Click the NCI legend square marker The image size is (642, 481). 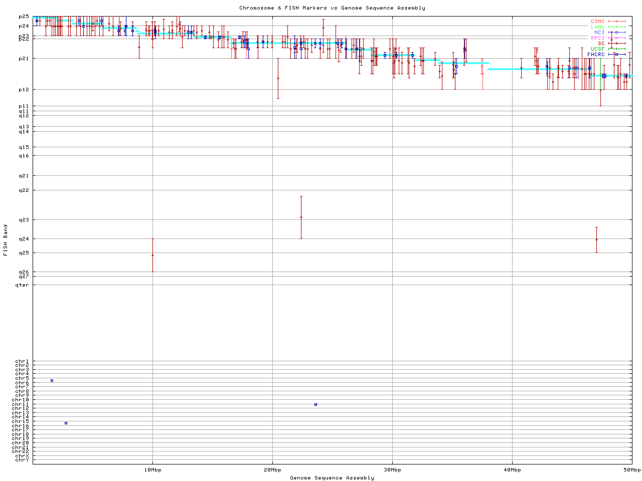coord(616,33)
